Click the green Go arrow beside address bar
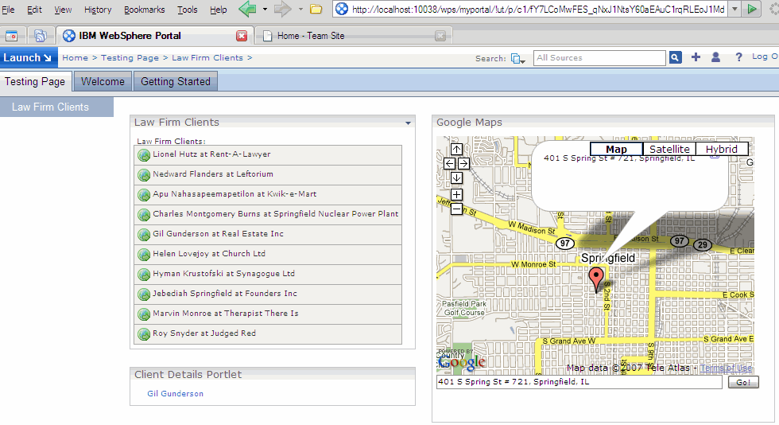Viewport: 779px width, 425px height. [753, 9]
